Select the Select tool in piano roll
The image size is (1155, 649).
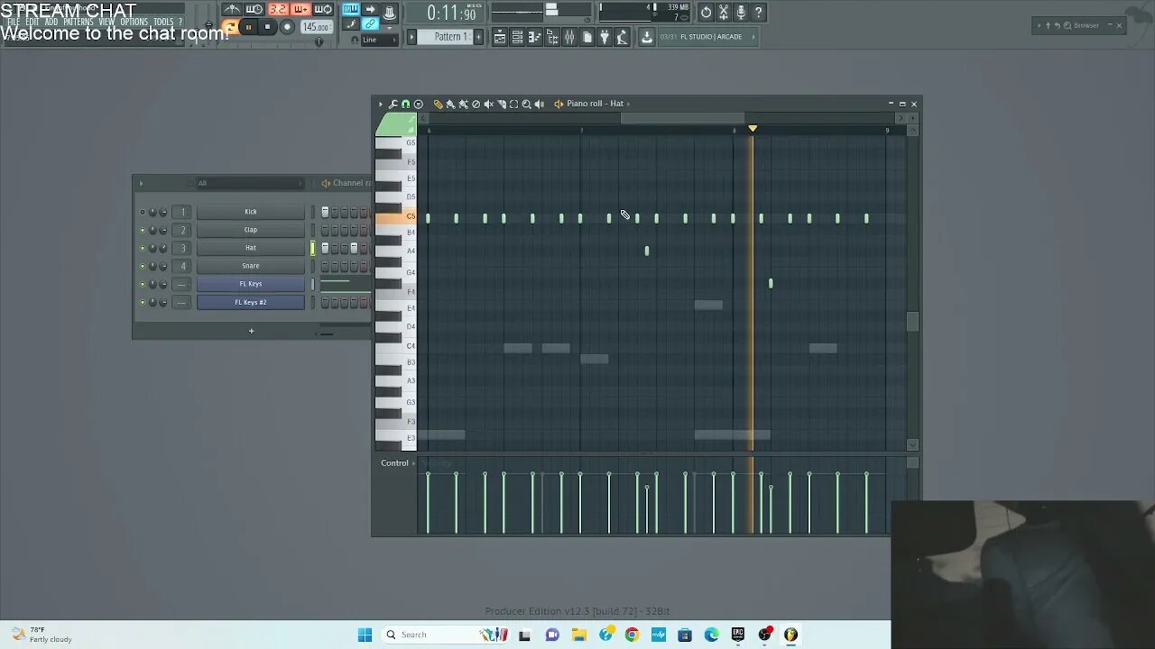coord(514,104)
